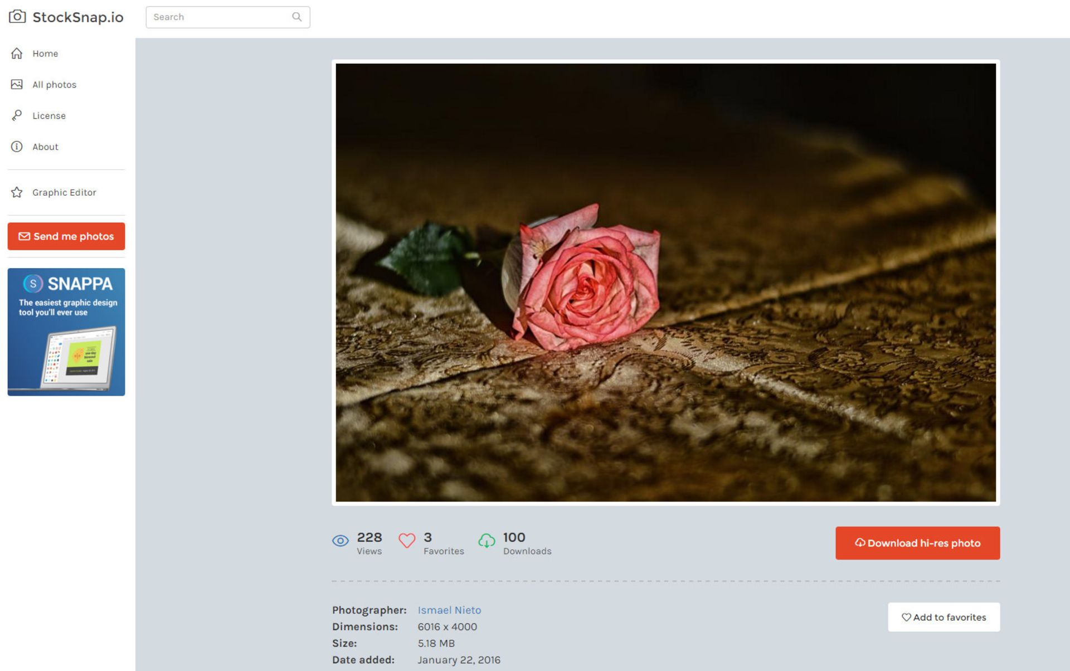This screenshot has height=671, width=1070.
Task: Click the Home icon in the sidebar
Action: [17, 54]
